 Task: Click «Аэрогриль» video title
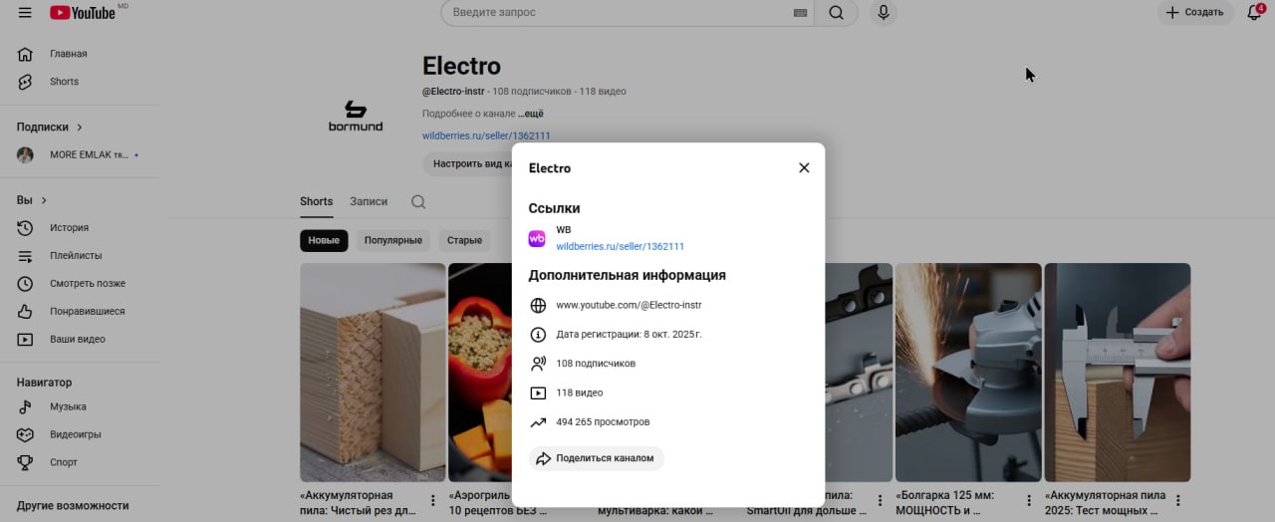coord(480,503)
